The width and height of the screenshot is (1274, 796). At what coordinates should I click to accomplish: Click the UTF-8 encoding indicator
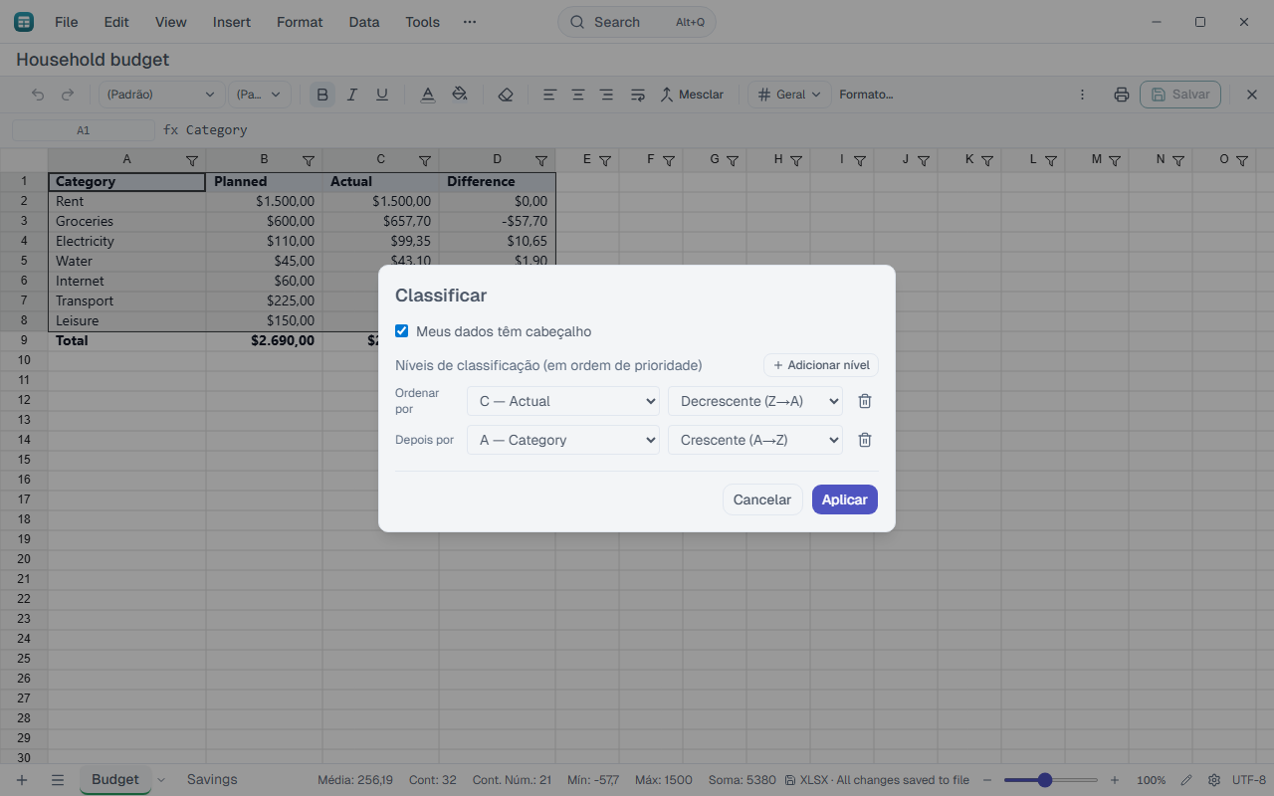point(1249,780)
